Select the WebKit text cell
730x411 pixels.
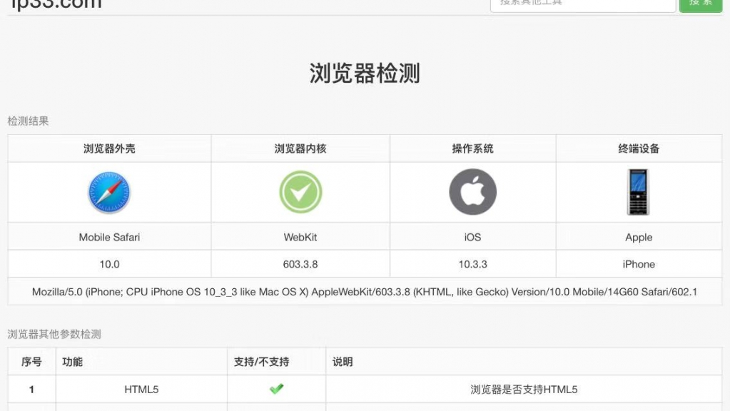300,237
